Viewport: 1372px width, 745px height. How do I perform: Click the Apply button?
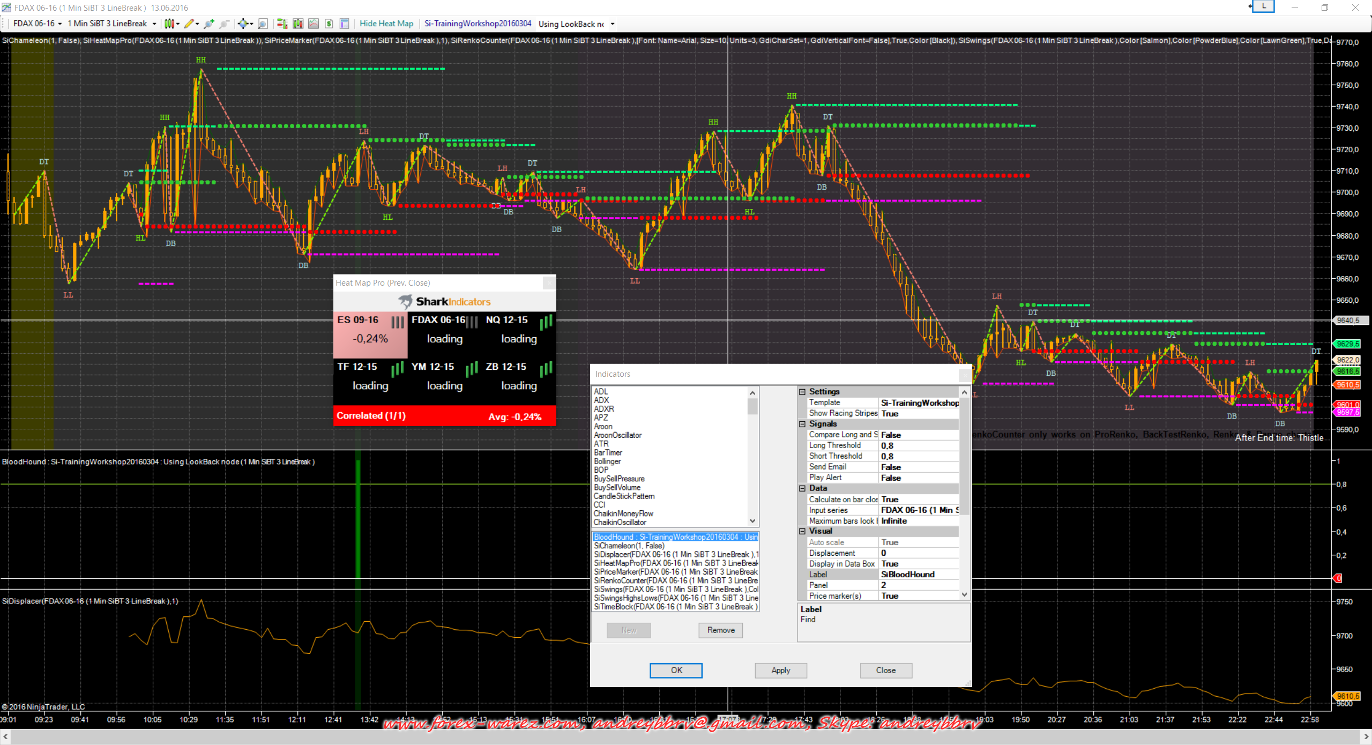780,670
